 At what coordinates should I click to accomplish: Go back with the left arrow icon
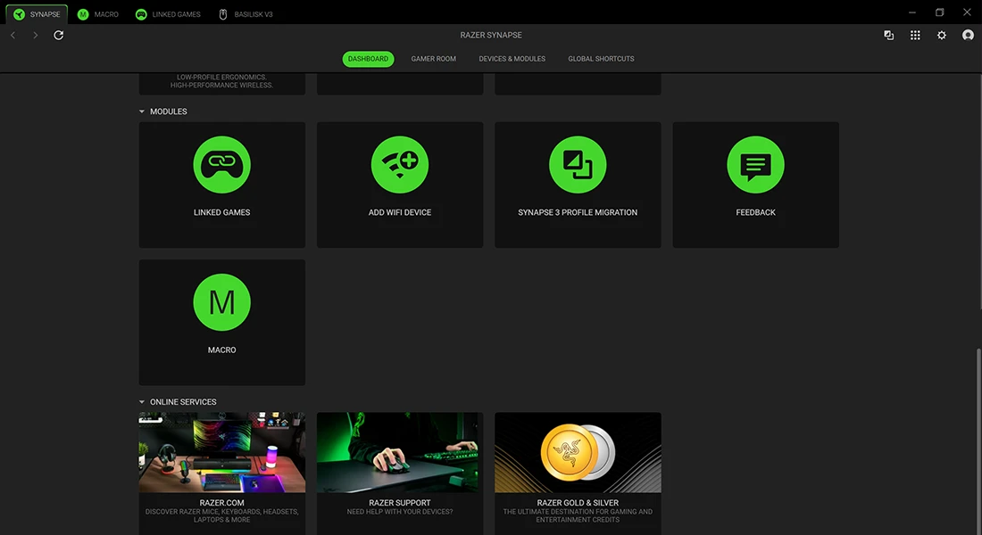[13, 35]
